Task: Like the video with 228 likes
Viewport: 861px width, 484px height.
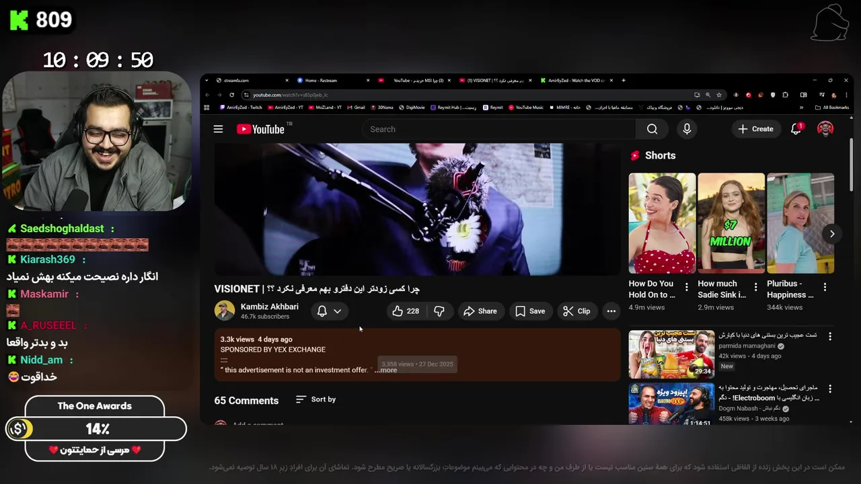Action: (406, 311)
